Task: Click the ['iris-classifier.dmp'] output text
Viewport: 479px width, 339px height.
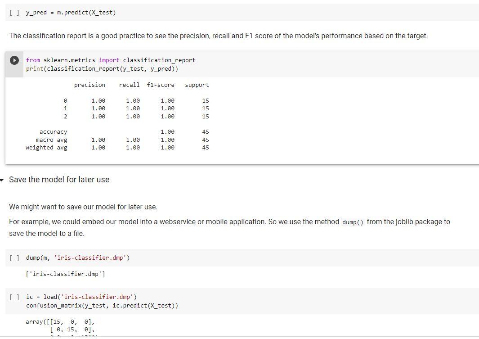Action: pos(65,274)
